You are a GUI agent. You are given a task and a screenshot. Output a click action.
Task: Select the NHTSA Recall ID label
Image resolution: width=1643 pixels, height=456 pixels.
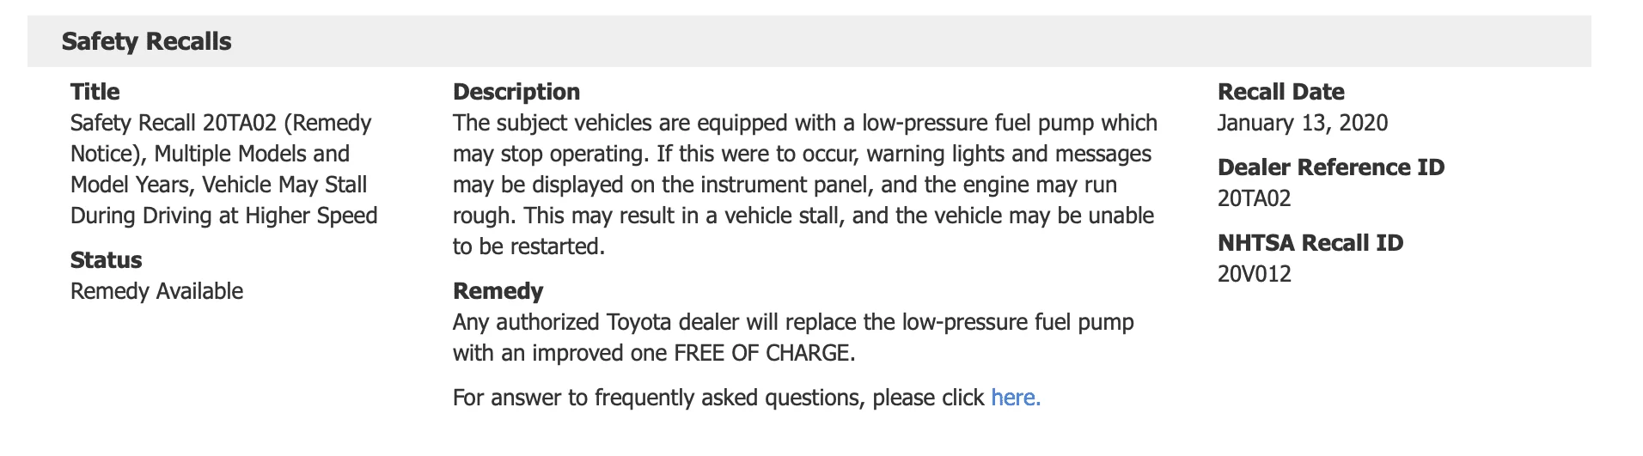point(1310,243)
